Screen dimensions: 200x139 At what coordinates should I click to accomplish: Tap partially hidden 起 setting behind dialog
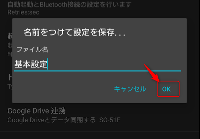click(x=10, y=36)
